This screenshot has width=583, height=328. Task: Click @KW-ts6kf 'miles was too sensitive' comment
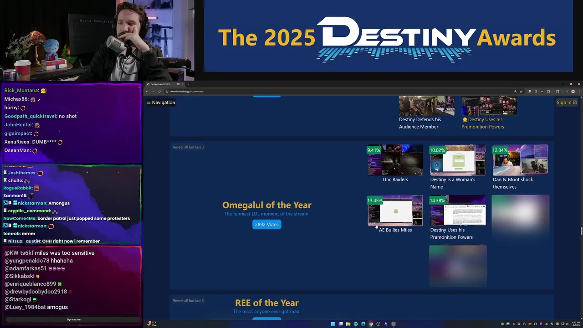50,253
